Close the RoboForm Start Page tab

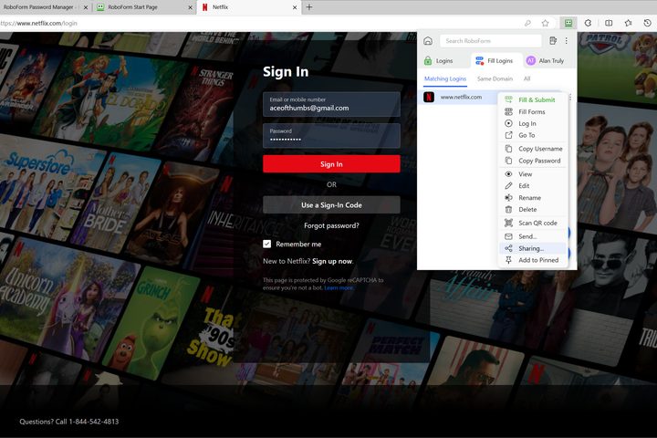pyautogui.click(x=190, y=7)
